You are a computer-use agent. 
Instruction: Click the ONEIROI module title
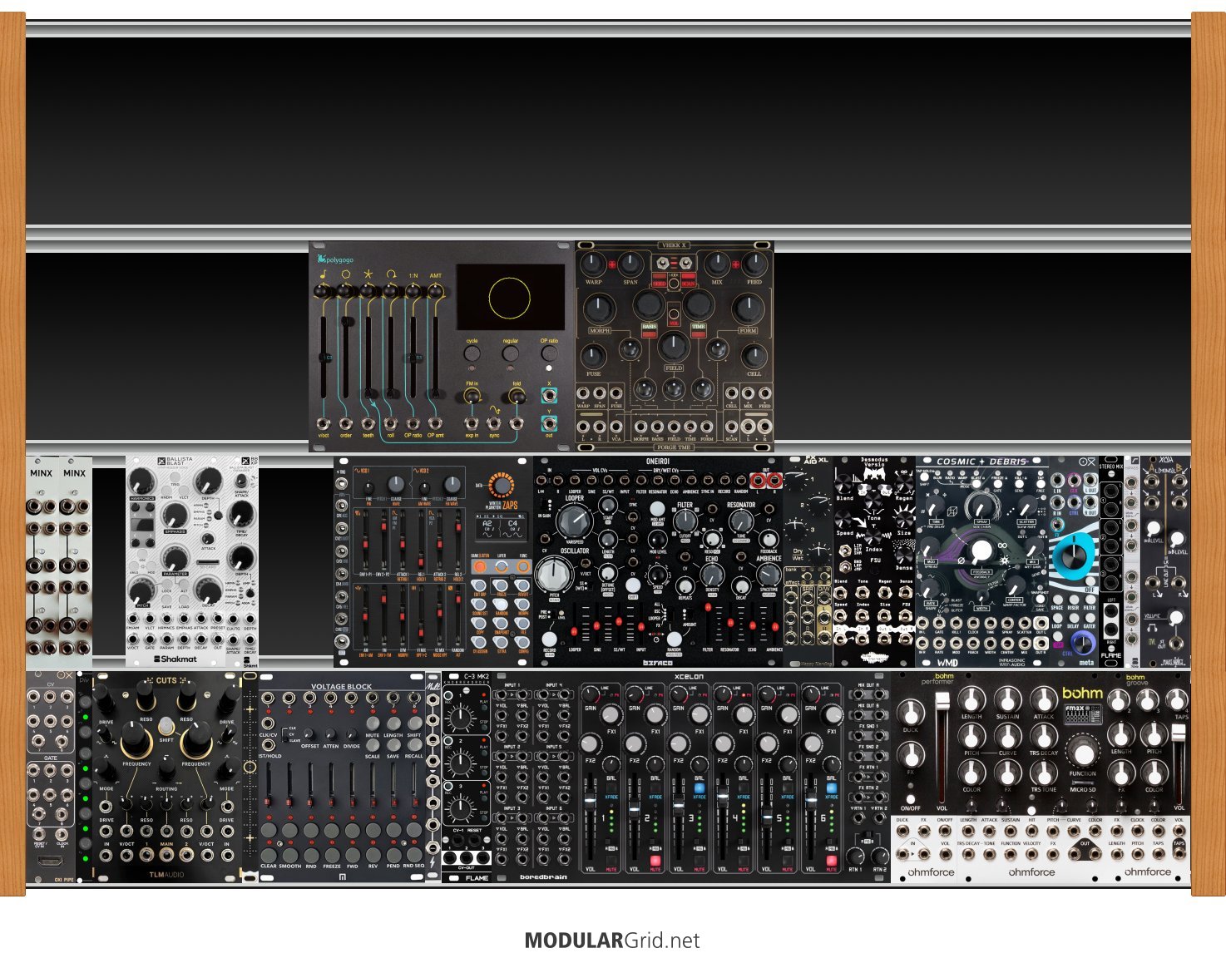tap(659, 462)
